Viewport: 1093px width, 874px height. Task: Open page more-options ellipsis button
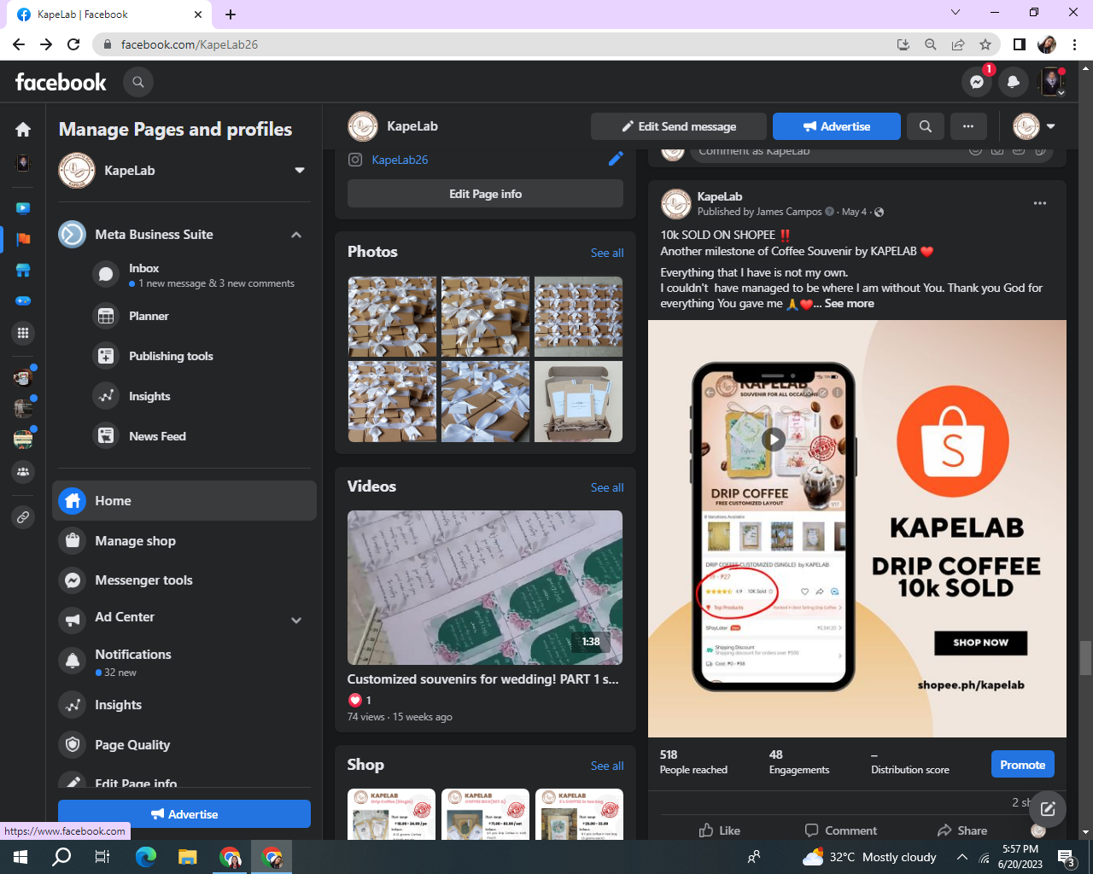pyautogui.click(x=968, y=126)
